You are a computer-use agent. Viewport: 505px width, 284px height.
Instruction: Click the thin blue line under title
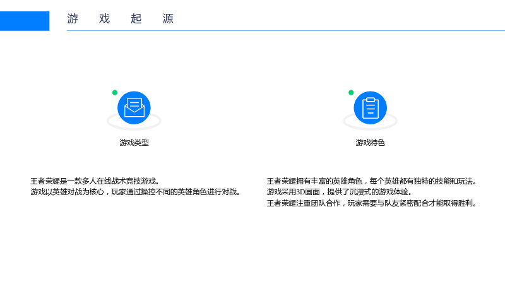pos(286,30)
